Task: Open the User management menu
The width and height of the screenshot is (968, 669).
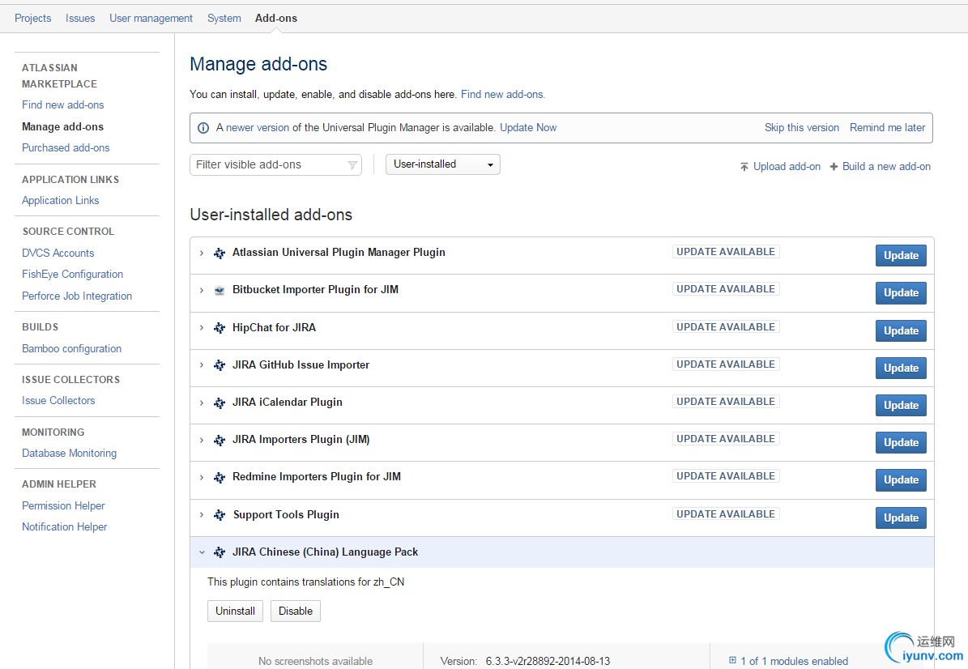Action: [x=151, y=18]
